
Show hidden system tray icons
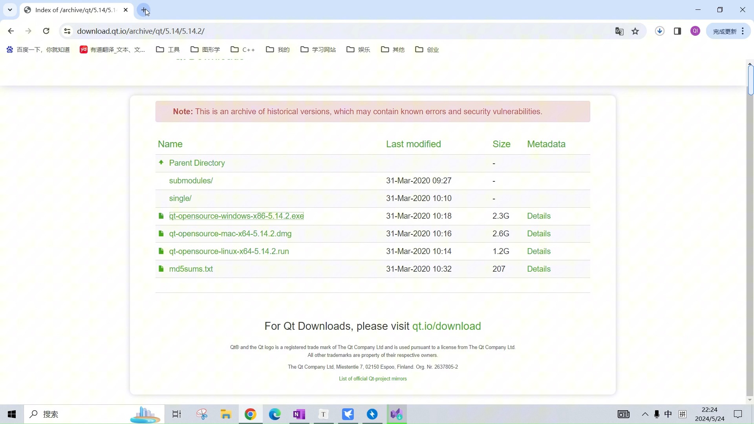point(645,414)
